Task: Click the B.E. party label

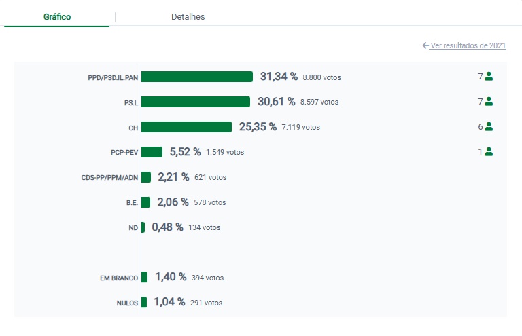Action: (132, 202)
